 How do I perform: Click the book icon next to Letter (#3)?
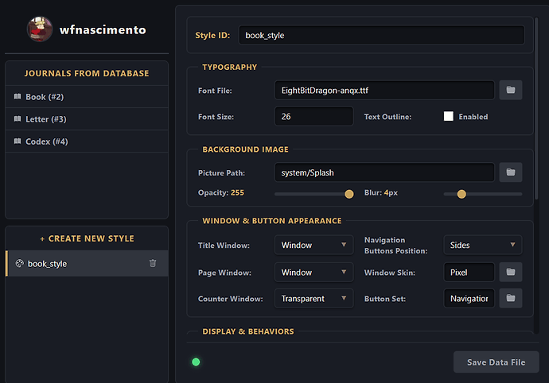pyautogui.click(x=18, y=119)
